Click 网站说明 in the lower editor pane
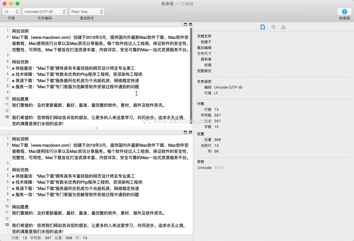 pos(20,139)
